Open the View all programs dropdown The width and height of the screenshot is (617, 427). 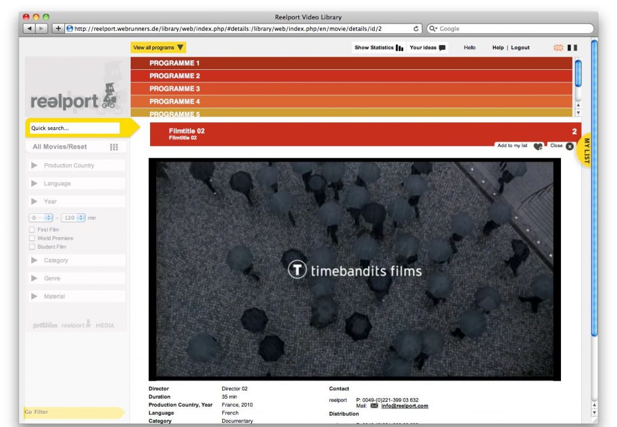158,48
